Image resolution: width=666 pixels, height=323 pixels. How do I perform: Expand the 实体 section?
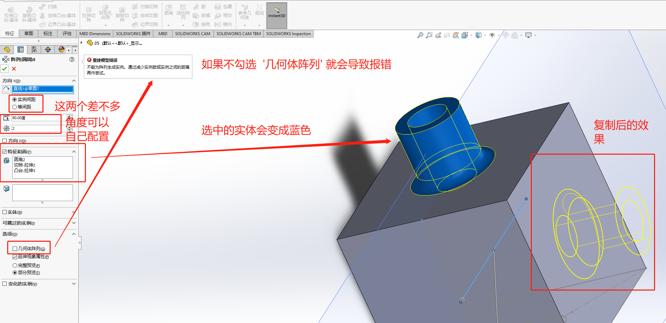pos(74,212)
